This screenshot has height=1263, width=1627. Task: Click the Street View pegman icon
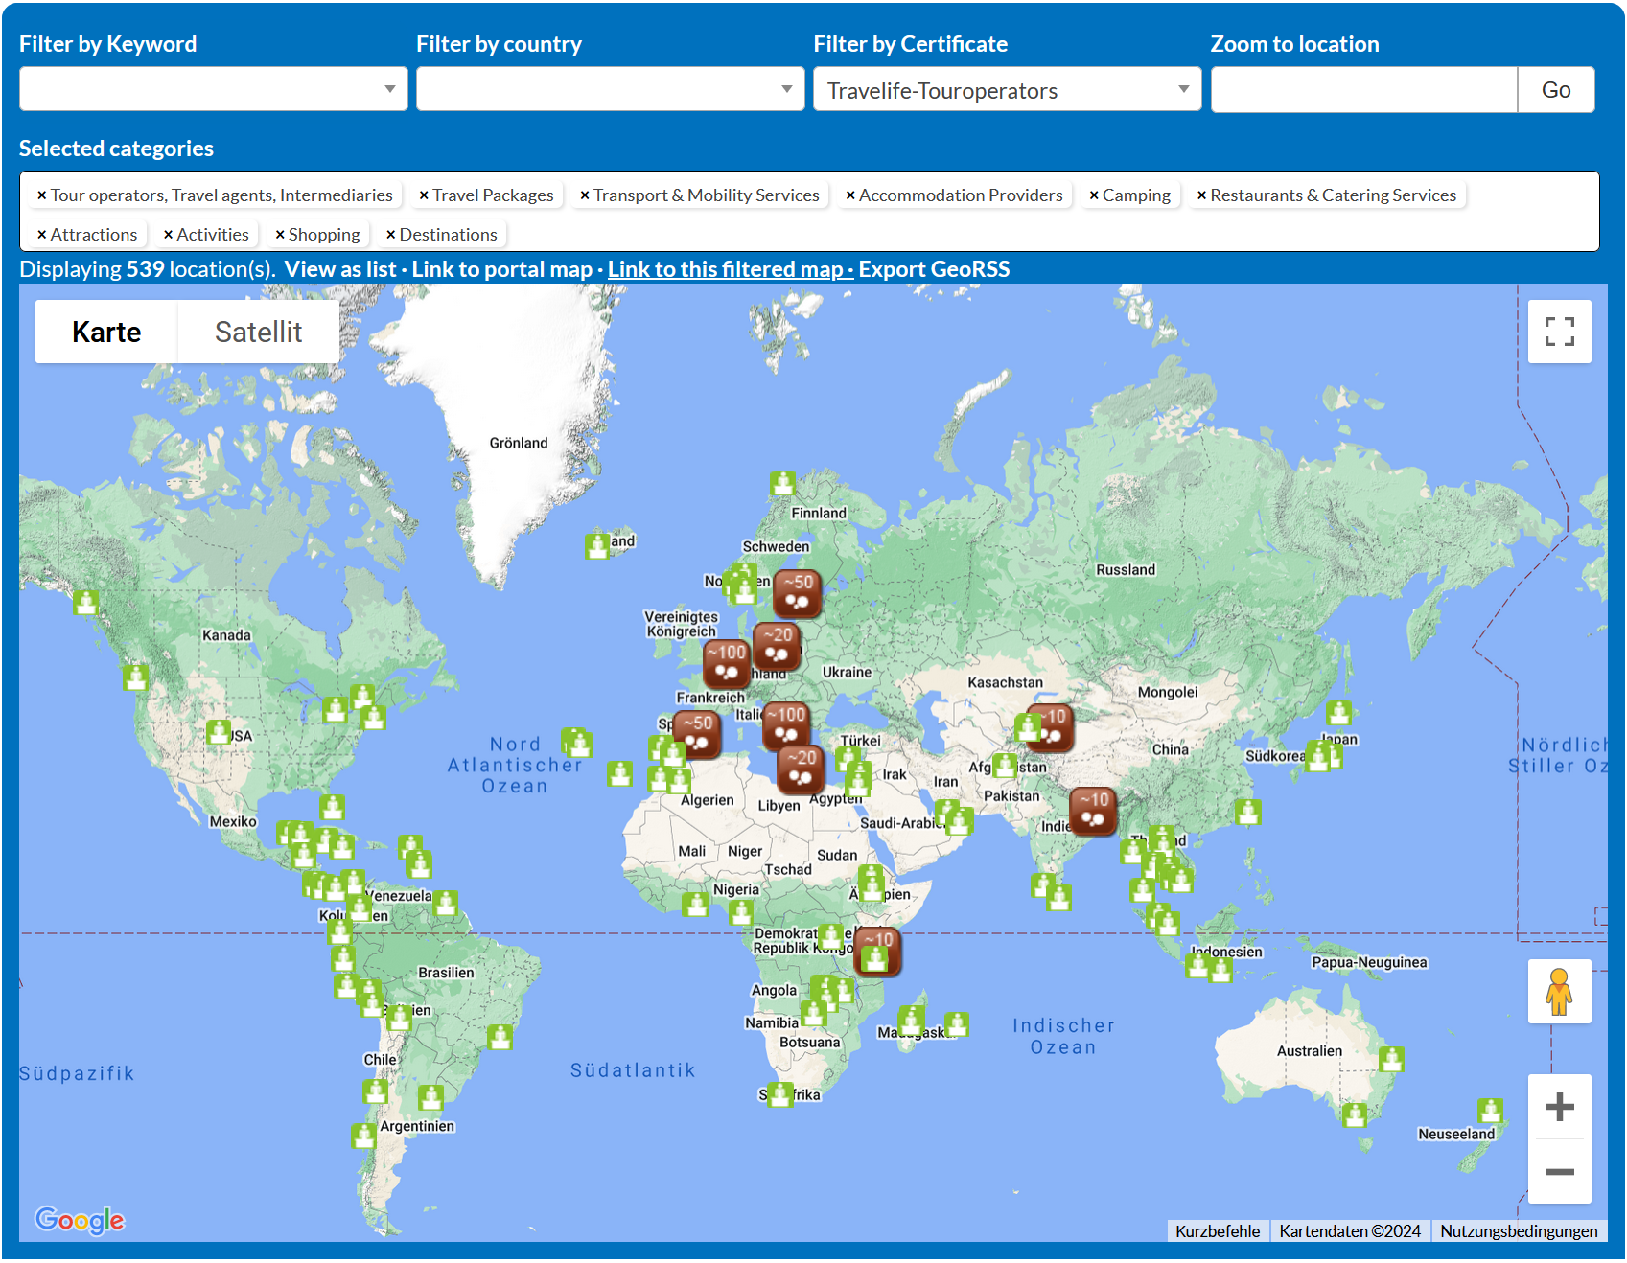tap(1559, 992)
